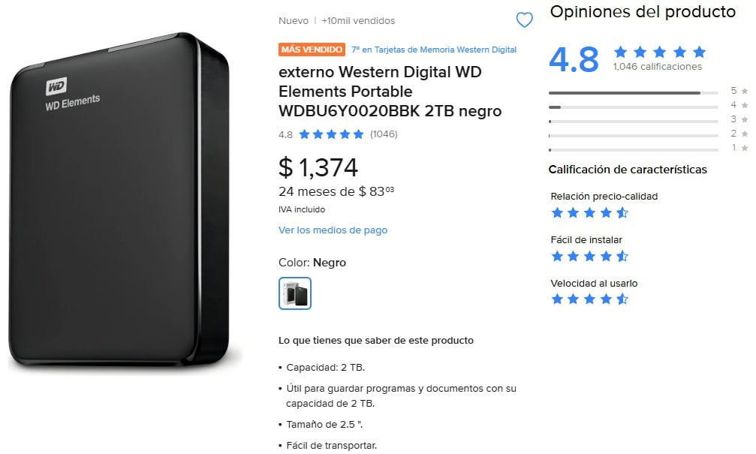Click the large stars beside 4.8 score
The width and height of the screenshot is (756, 454).
(659, 52)
